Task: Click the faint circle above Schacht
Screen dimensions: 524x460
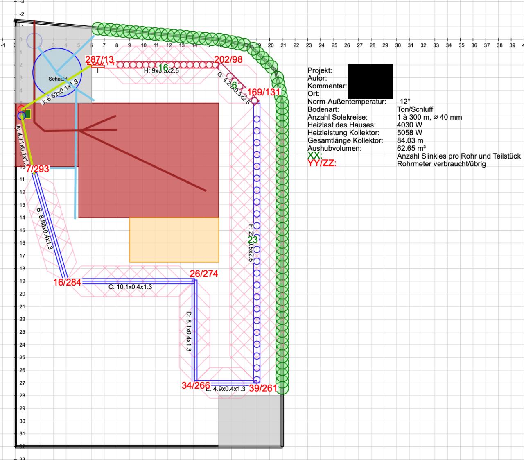Action: (34, 40)
